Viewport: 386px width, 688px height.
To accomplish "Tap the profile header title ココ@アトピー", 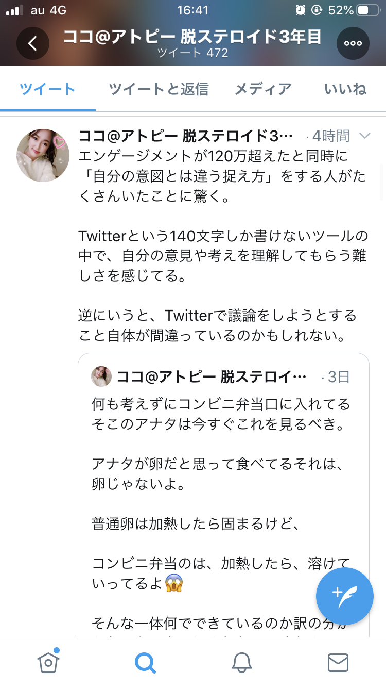I will coord(192,37).
